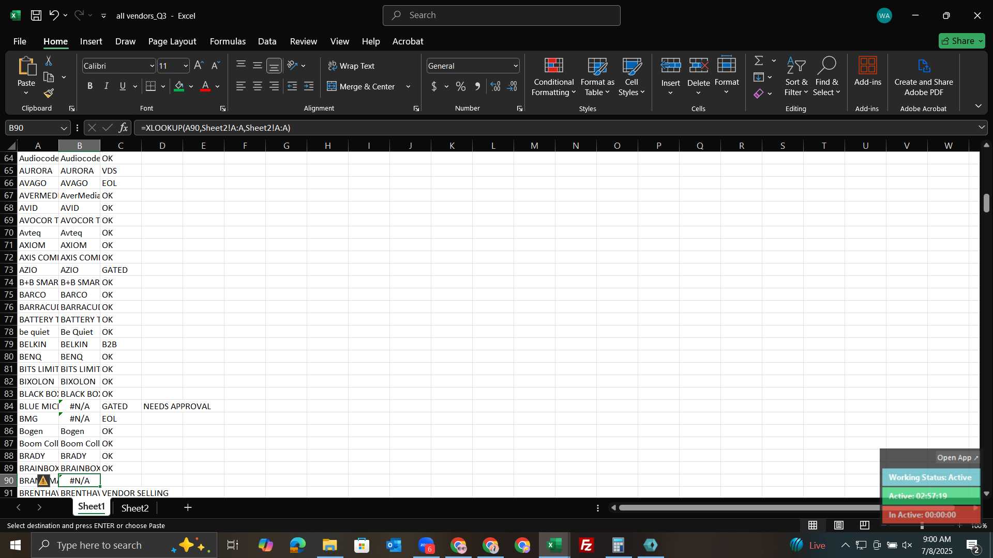Open the Add-ins button

pyautogui.click(x=867, y=72)
